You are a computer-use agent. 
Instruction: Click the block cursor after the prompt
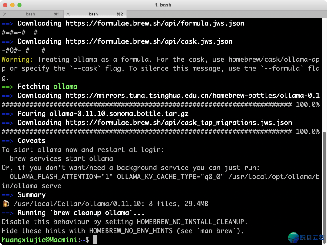95,240
